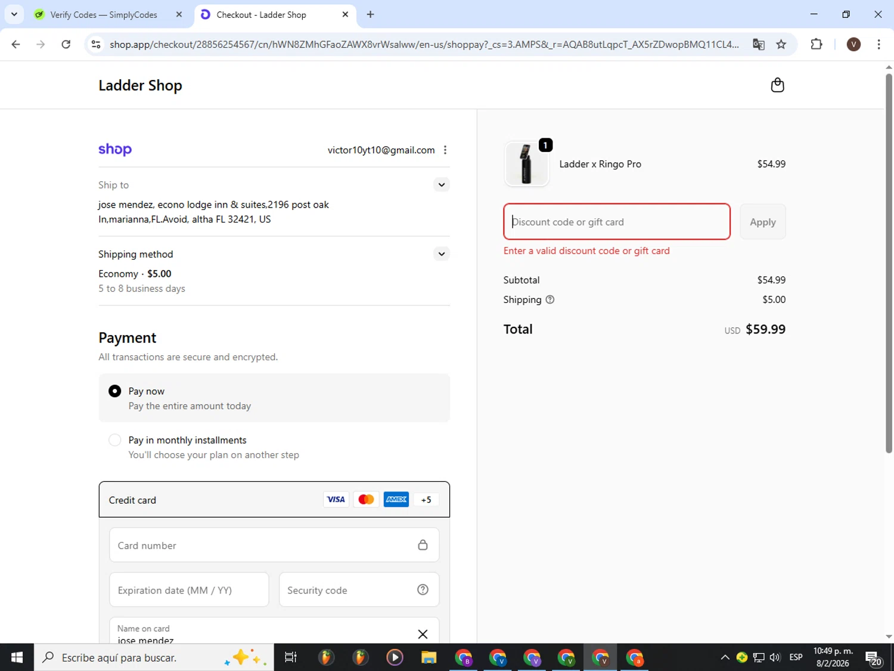Click the Security code field
Viewport: 894px width, 671px height.
[359, 590]
